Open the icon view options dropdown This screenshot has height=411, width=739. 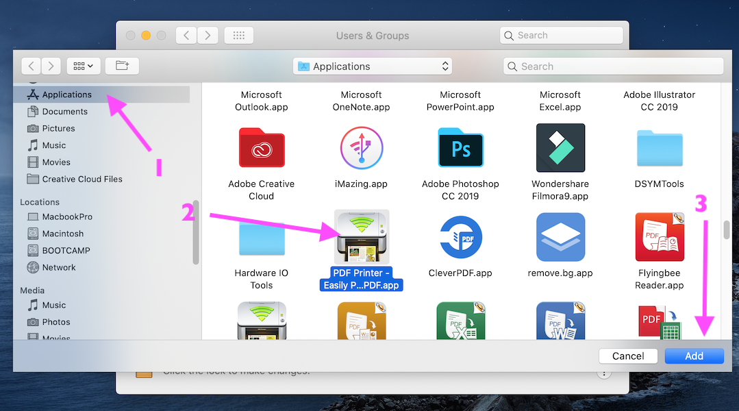tap(84, 66)
